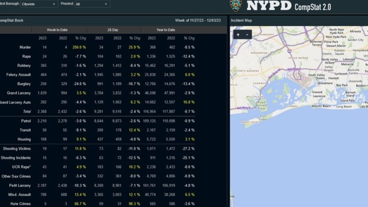Screen dimensions: 368x207
Task: Click Grand Larceny Auto 16.8 % year-to-date value
Action: [x=189, y=102]
